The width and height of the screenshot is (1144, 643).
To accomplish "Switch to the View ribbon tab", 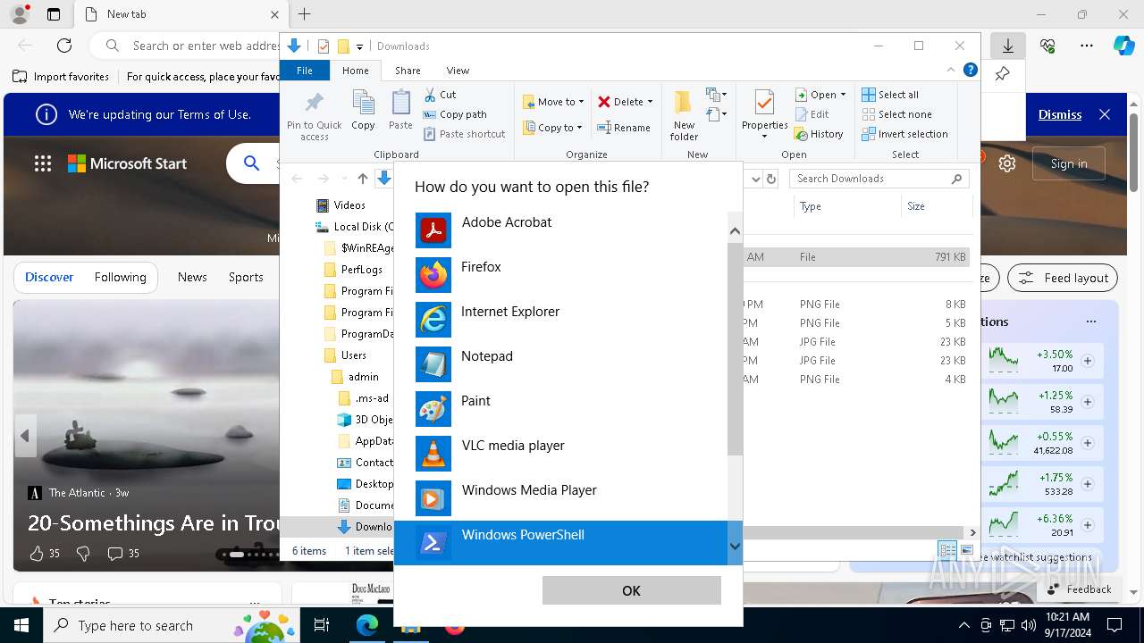I will pos(458,71).
